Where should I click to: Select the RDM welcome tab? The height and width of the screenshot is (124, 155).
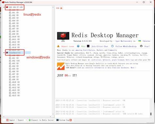point(58,8)
